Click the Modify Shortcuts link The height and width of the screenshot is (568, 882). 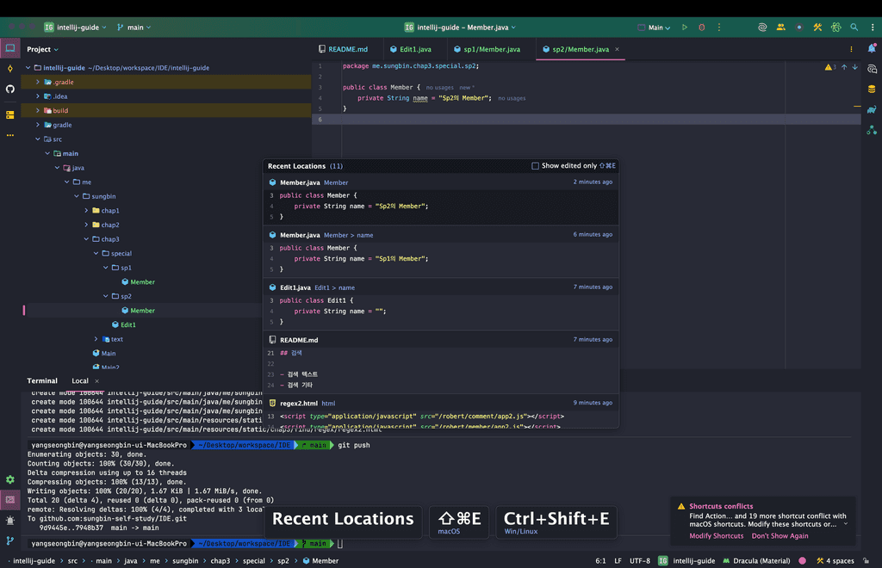[x=716, y=536]
